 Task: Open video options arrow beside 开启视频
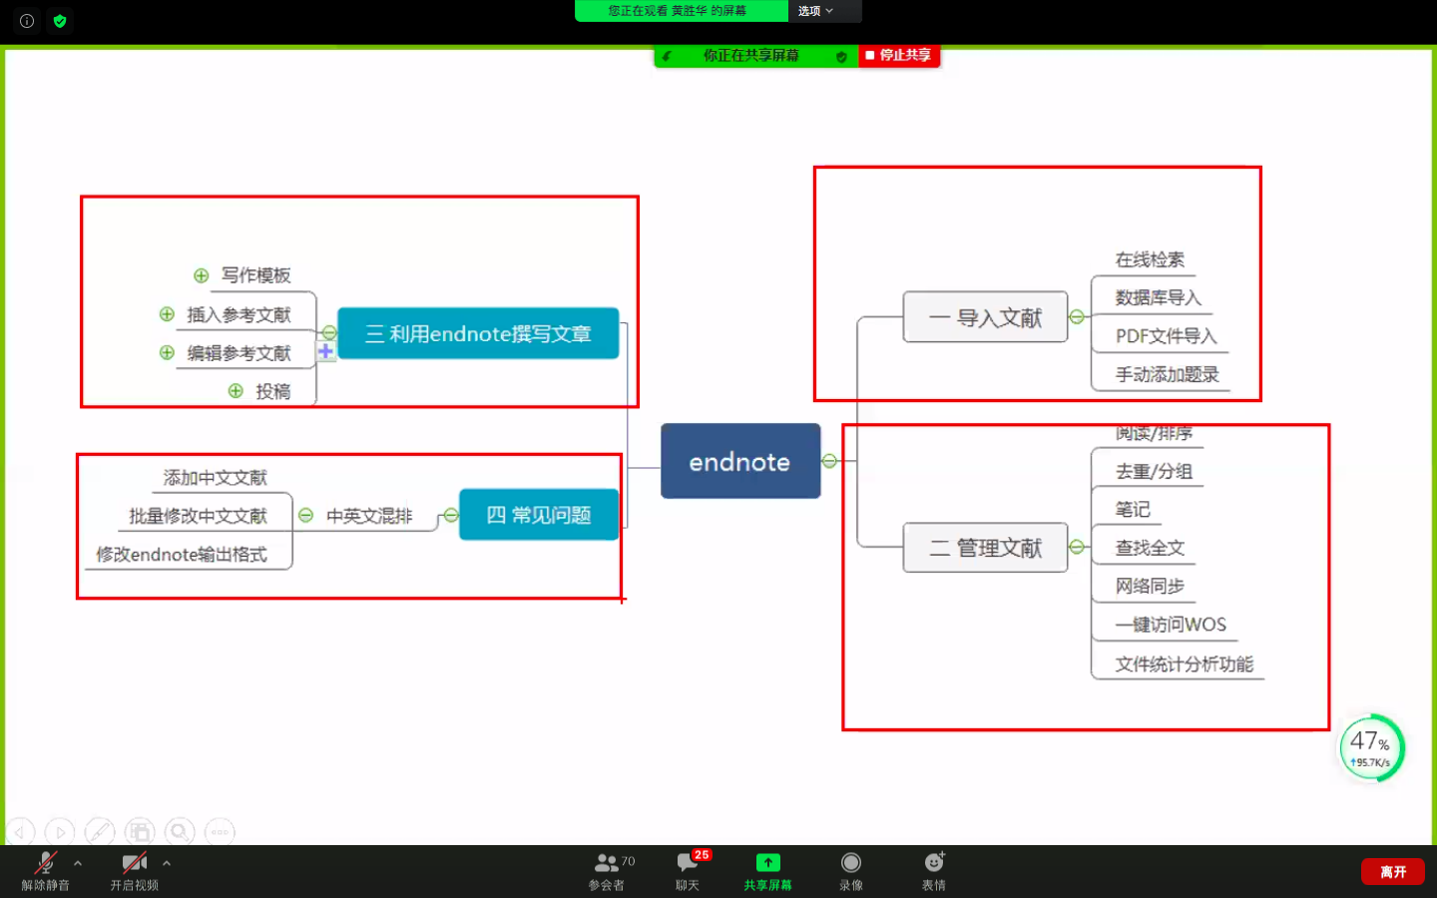[x=167, y=863]
